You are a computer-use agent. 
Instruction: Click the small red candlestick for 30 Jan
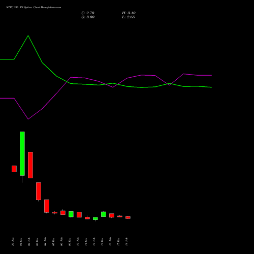(14, 169)
